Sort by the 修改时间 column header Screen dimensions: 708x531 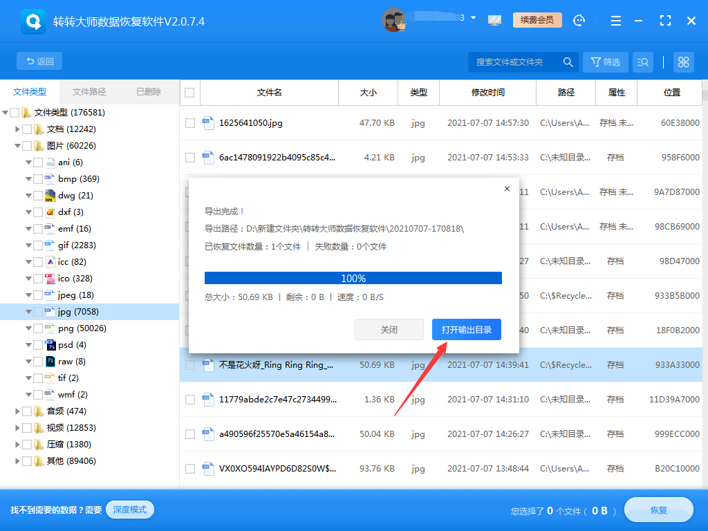[x=487, y=93]
